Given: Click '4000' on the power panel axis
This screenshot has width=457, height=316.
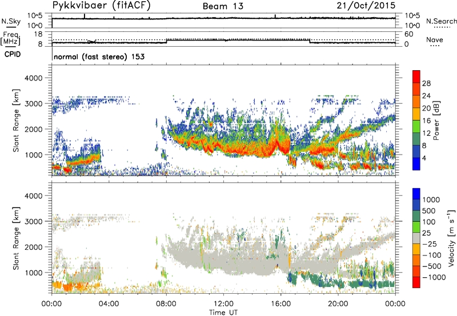Looking at the screenshot, I should click(33, 78).
